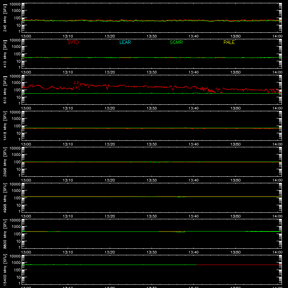Screen dimensions: 288x288
Task: Click 13:00 label beneath the 245 MHz panel
Action: [26, 36]
